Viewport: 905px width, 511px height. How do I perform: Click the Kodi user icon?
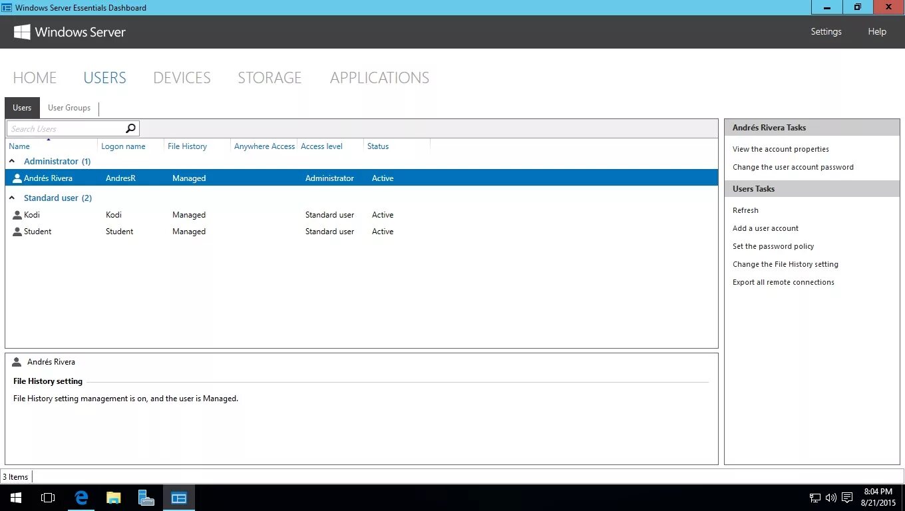(17, 215)
